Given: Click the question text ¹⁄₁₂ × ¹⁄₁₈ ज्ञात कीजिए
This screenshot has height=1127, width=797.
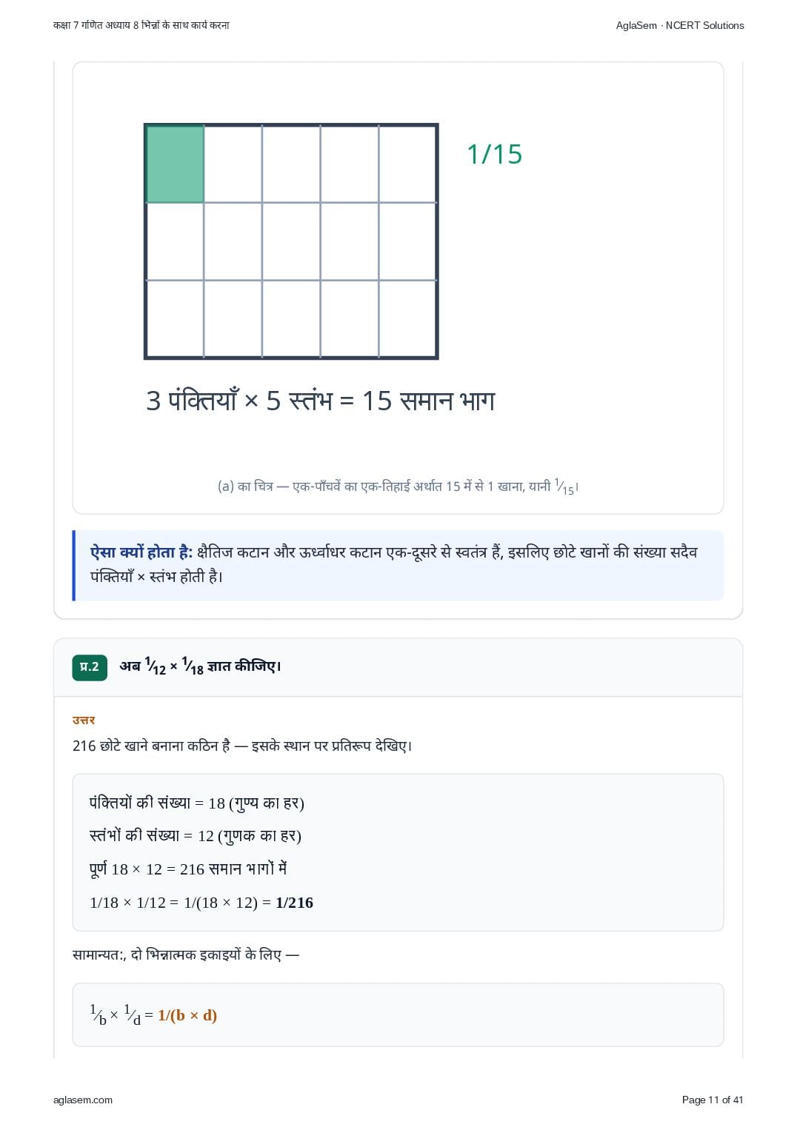Looking at the screenshot, I should [x=200, y=666].
